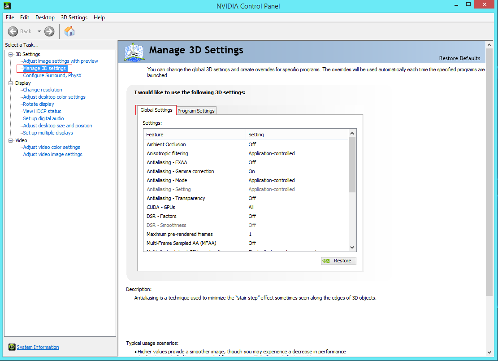The image size is (498, 361).
Task: Open the Back history dropdown arrow
Action: (x=39, y=31)
